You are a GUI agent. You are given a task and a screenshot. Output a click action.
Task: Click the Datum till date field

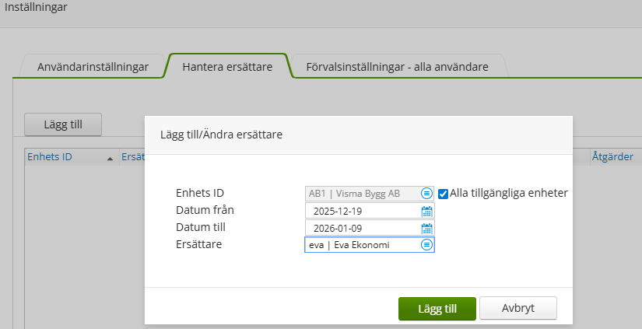click(x=370, y=229)
